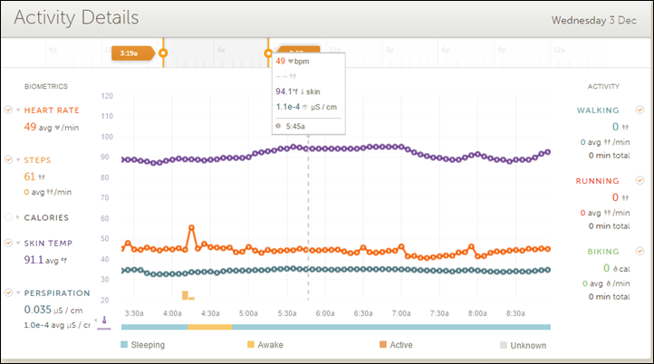Click the WALKING activity label

598,110
